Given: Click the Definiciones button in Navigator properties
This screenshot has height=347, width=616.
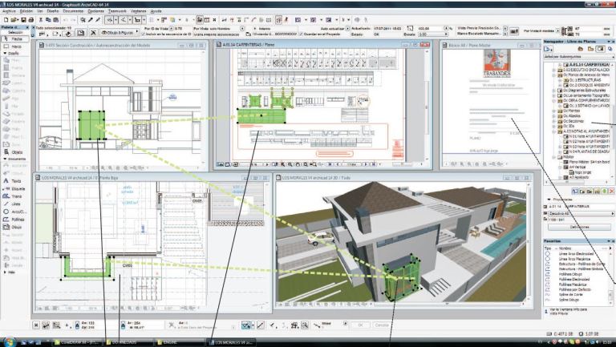Looking at the screenshot, I should coord(578,228).
